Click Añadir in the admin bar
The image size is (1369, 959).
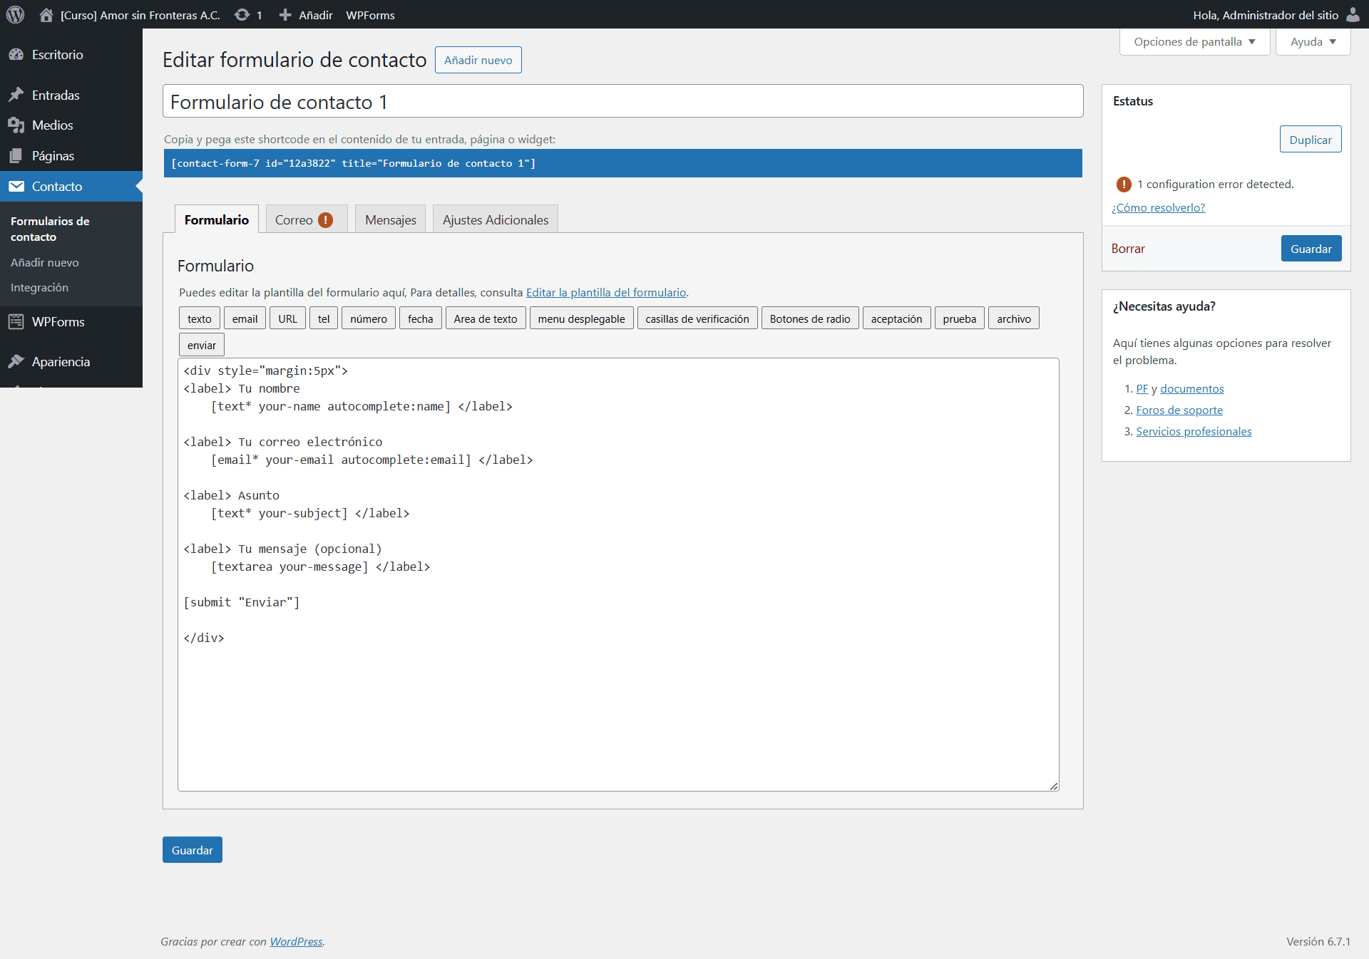coord(306,15)
